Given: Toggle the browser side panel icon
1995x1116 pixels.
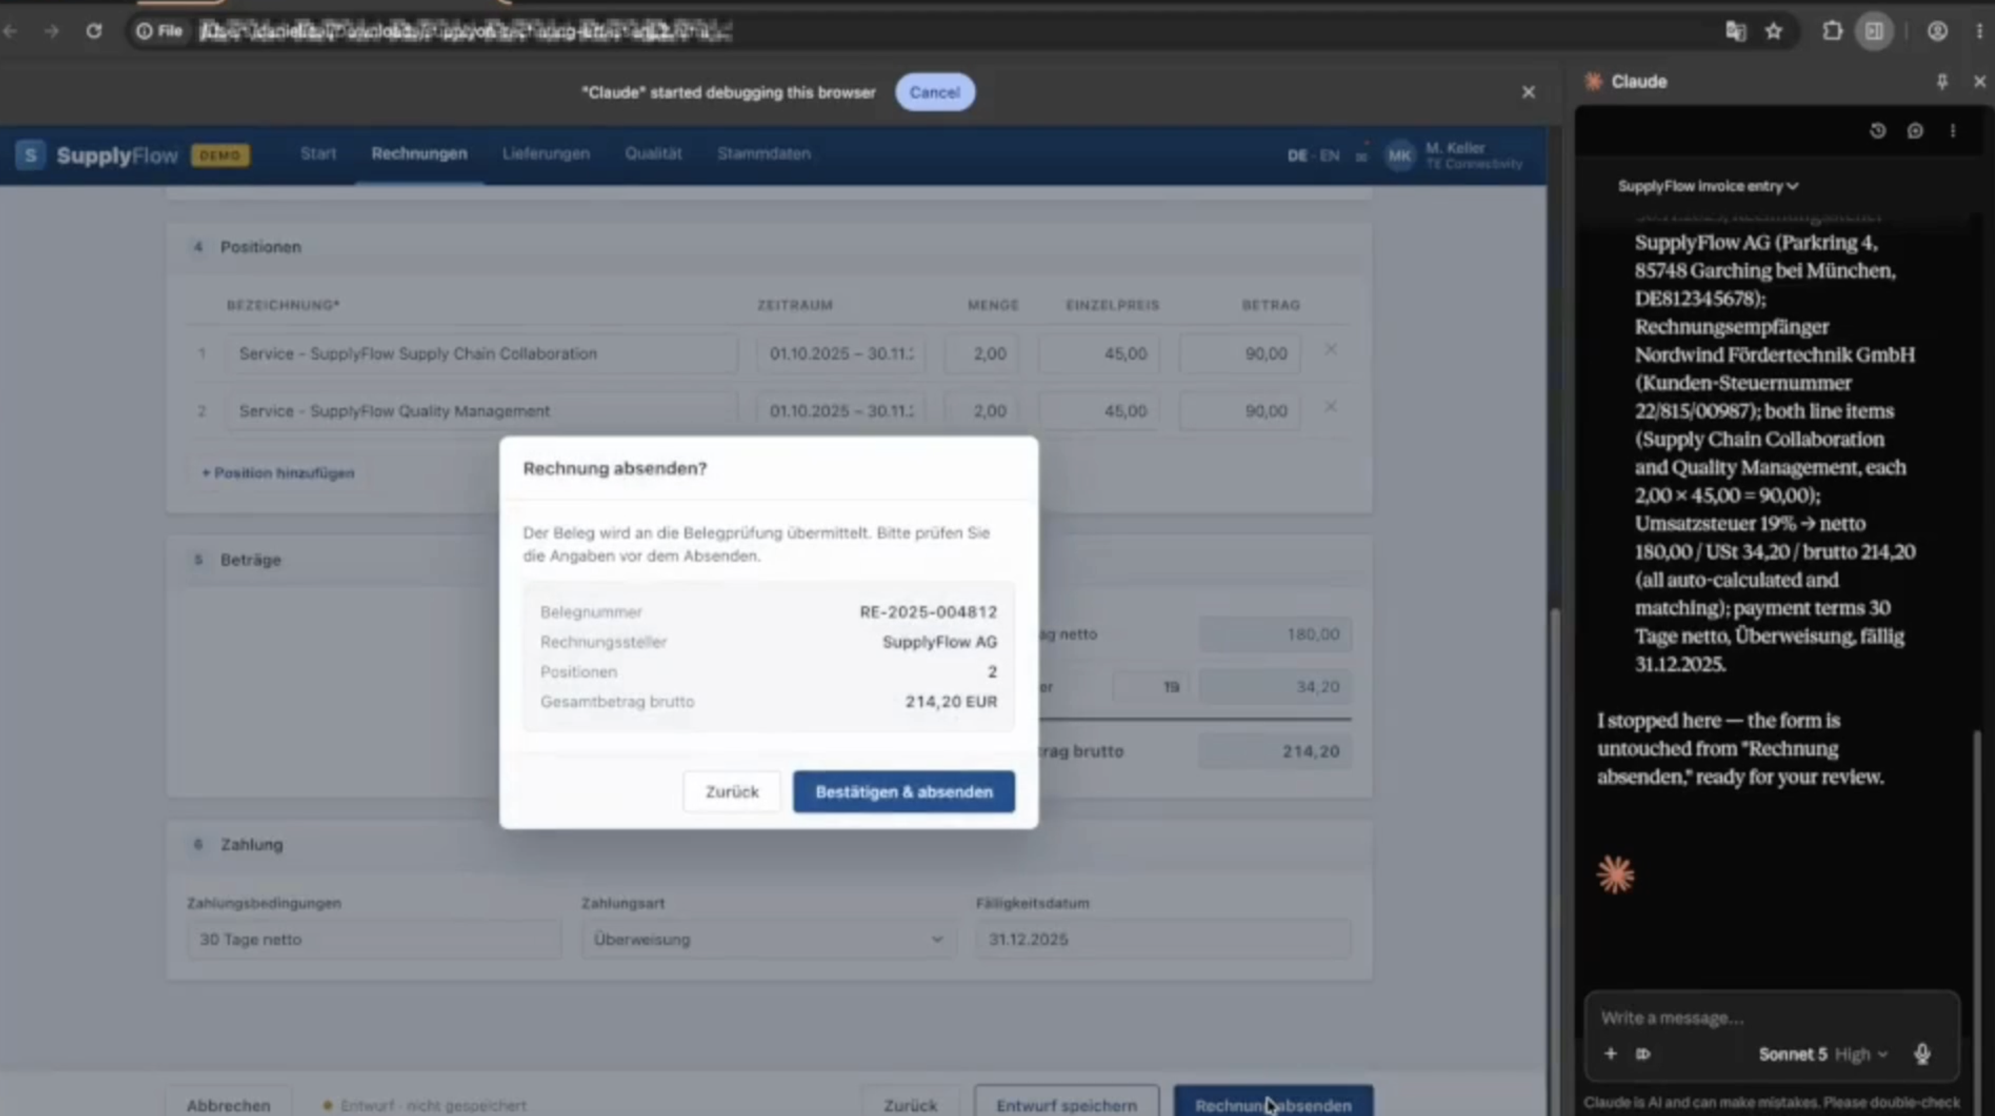Looking at the screenshot, I should (x=1874, y=31).
